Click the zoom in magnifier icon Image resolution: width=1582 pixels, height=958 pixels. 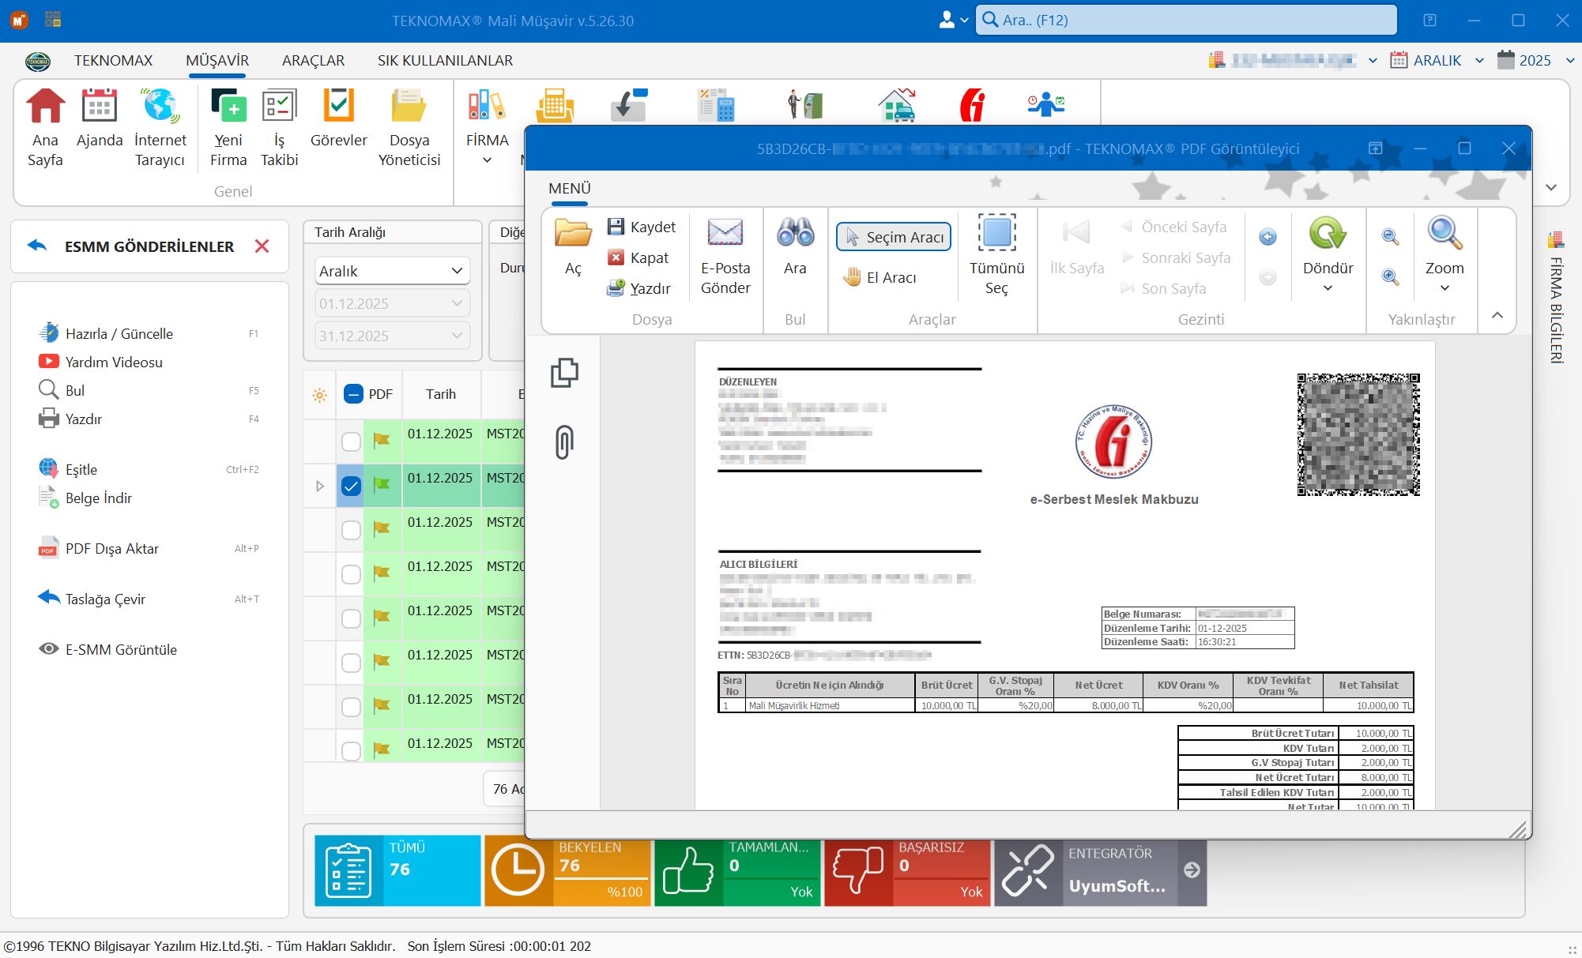[1390, 276]
